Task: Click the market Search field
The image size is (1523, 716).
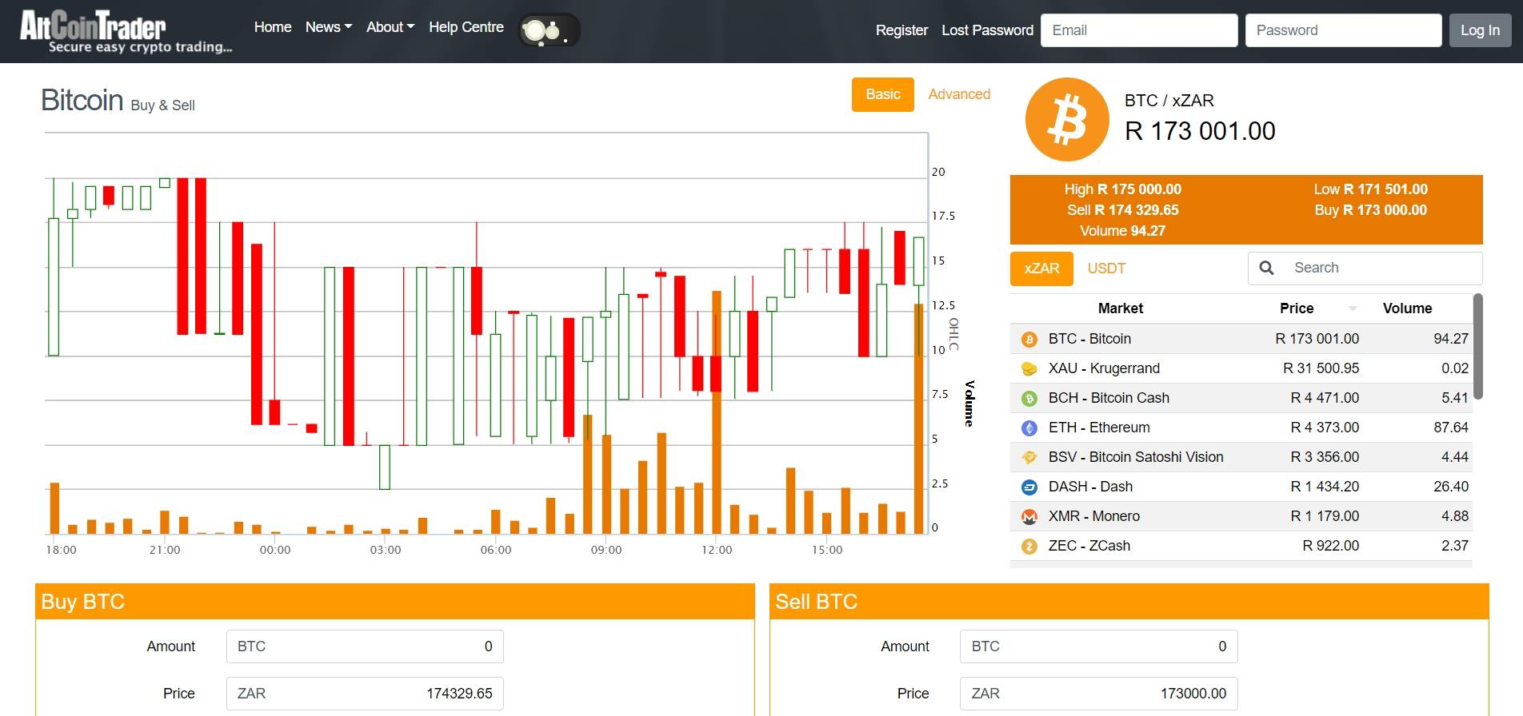Action: (x=1382, y=268)
